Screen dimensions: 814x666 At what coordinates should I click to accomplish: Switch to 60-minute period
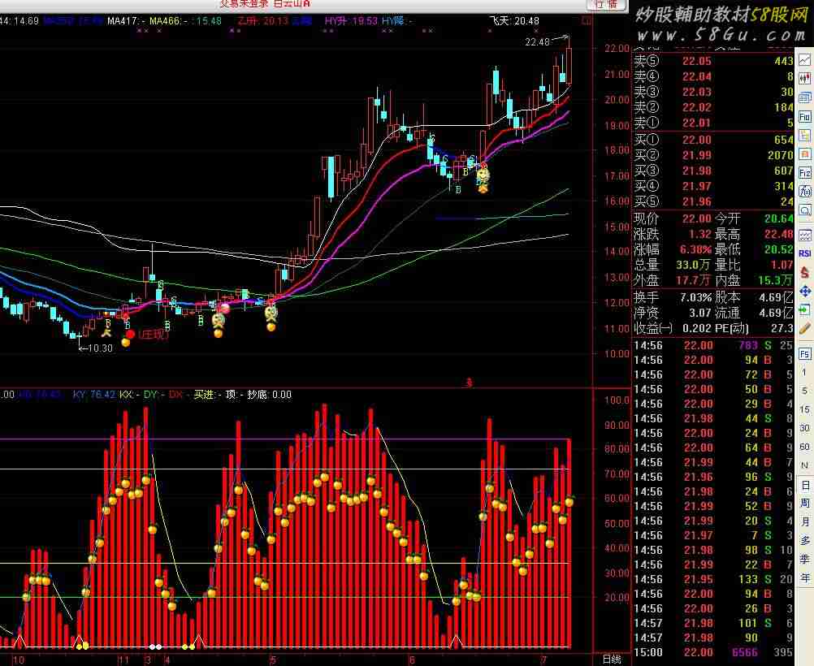coord(805,447)
